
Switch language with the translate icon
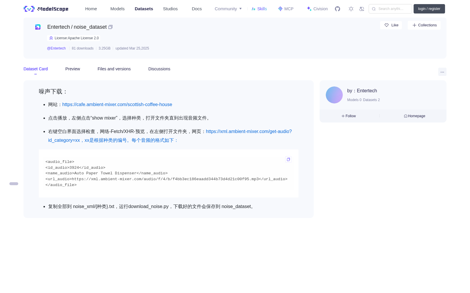click(362, 9)
